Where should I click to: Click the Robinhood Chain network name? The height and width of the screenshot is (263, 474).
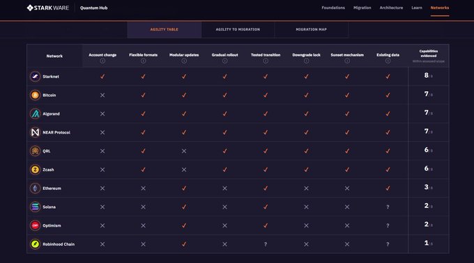(x=59, y=244)
